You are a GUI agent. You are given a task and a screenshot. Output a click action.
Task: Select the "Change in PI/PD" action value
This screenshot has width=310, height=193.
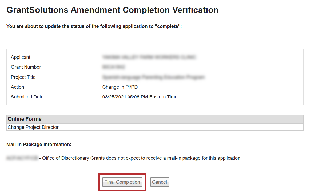pyautogui.click(x=120, y=87)
